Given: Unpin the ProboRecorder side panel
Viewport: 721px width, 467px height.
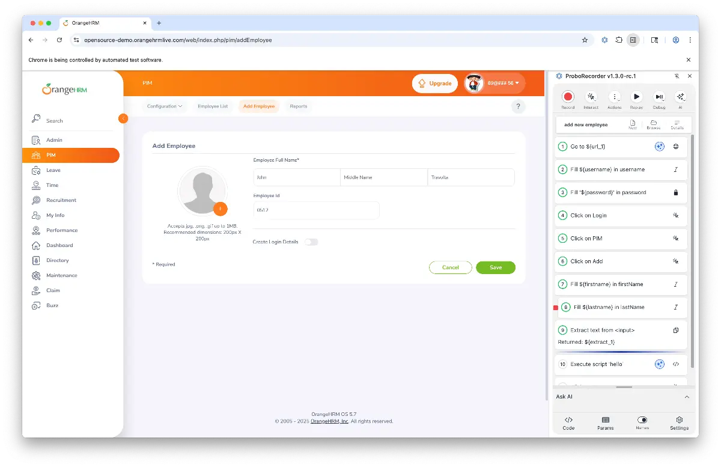Looking at the screenshot, I should coord(677,76).
